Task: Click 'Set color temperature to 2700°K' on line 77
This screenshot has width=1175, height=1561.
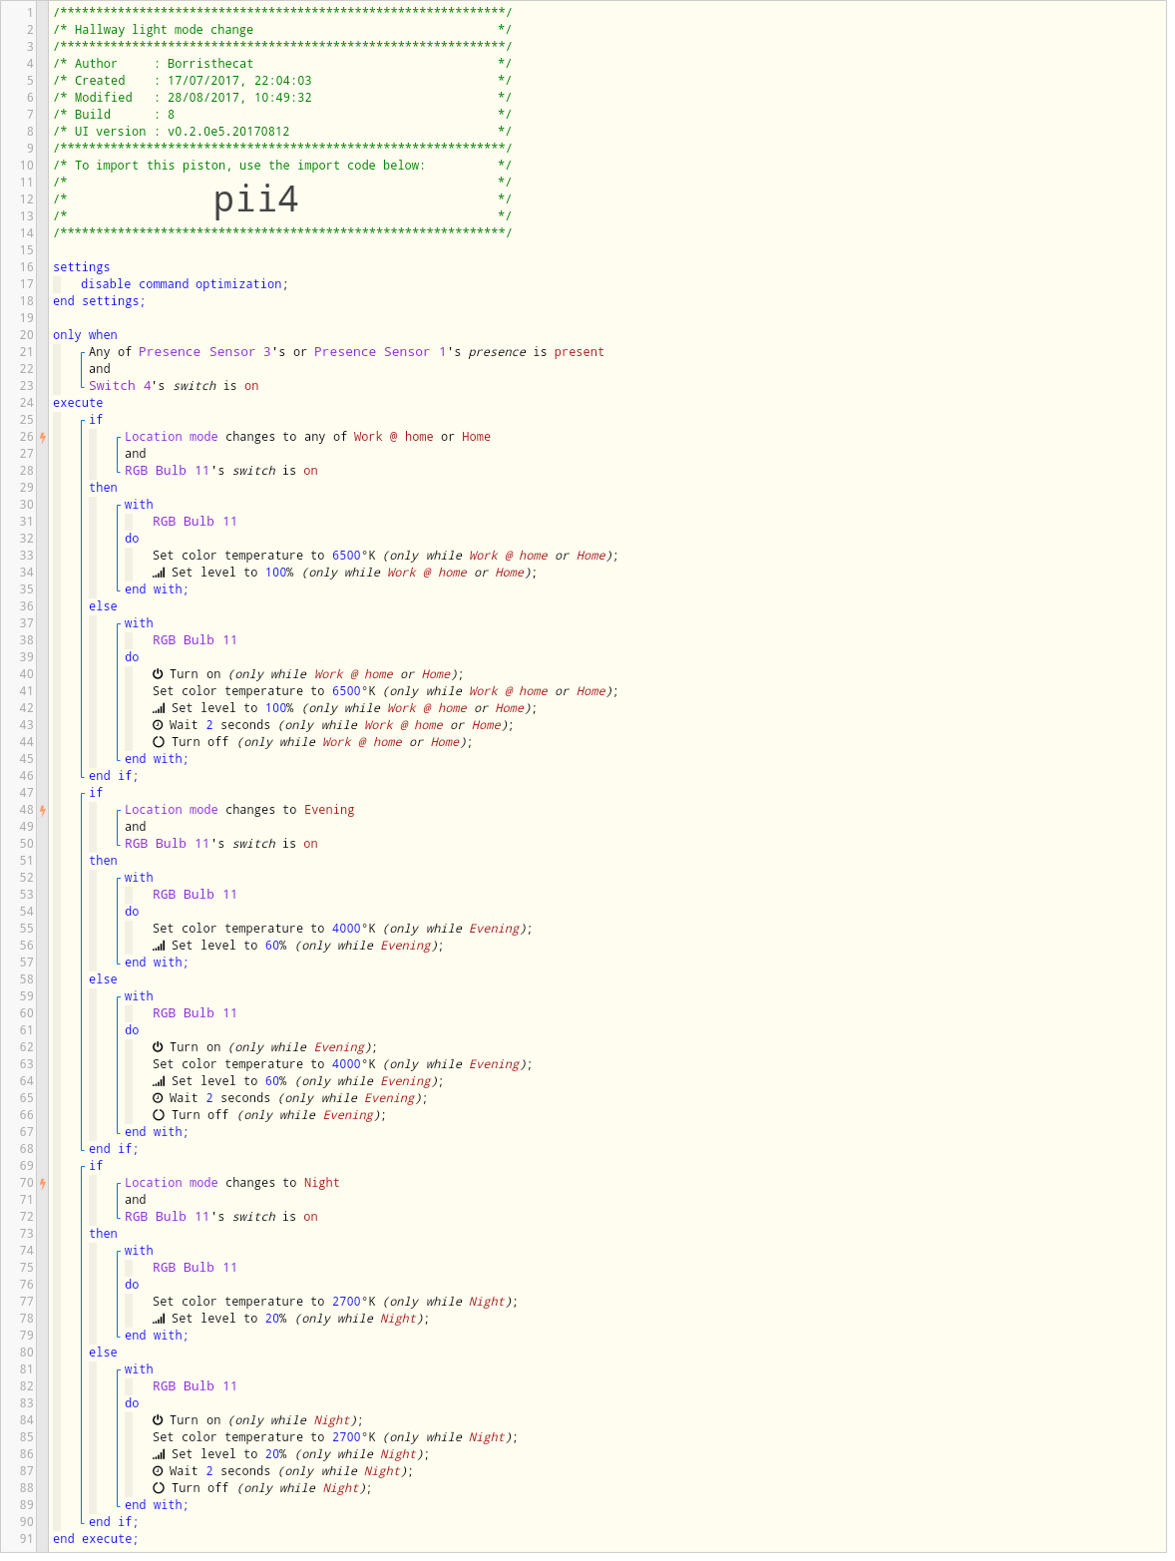Action: click(264, 1302)
